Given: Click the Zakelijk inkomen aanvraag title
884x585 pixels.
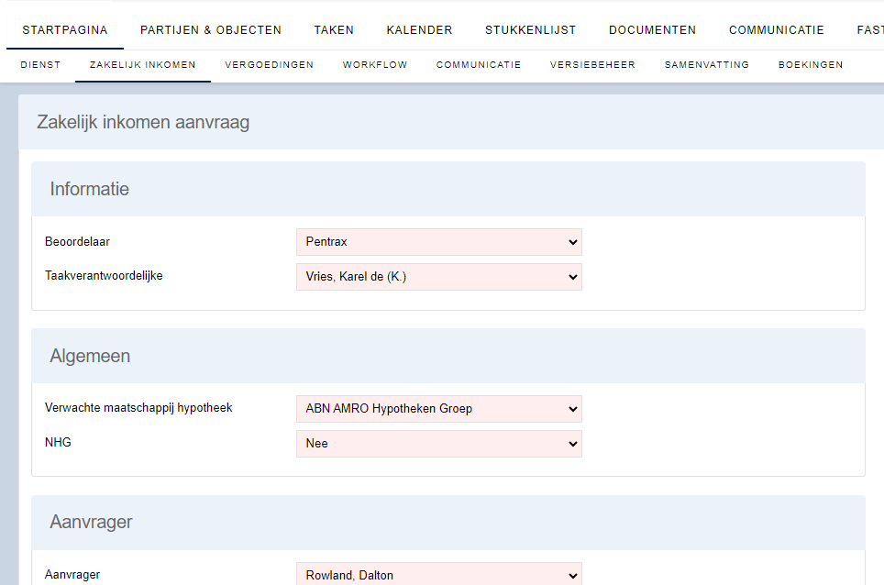Looking at the screenshot, I should (143, 122).
